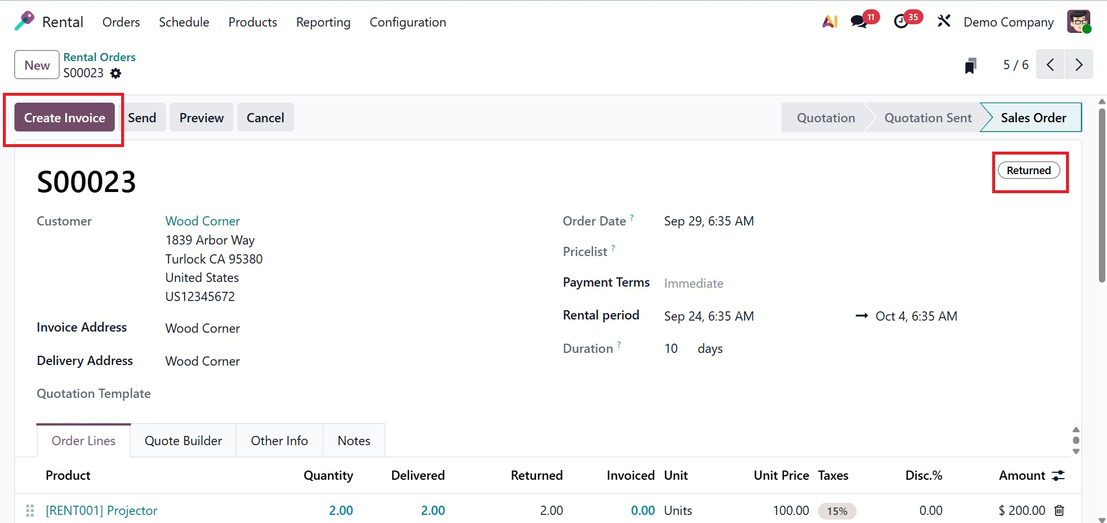The height and width of the screenshot is (523, 1107).
Task: Open the activities clock icon
Action: 901,22
